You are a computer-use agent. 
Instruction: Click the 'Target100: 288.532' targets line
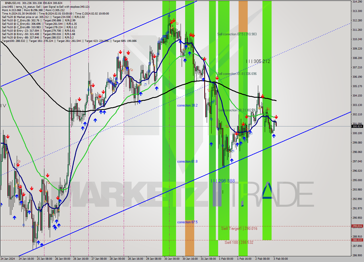[x=69, y=41]
